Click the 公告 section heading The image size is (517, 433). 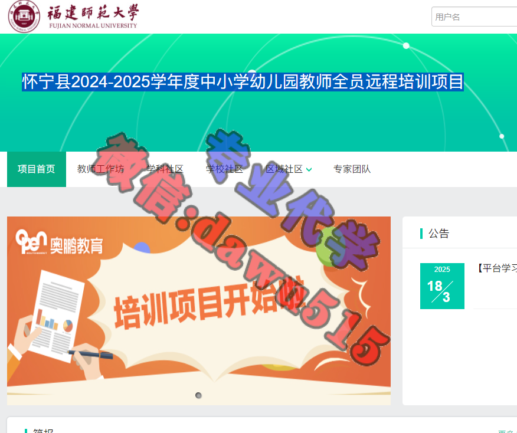(x=439, y=233)
